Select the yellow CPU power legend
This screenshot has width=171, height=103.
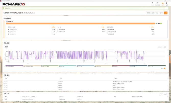[x=103, y=66]
